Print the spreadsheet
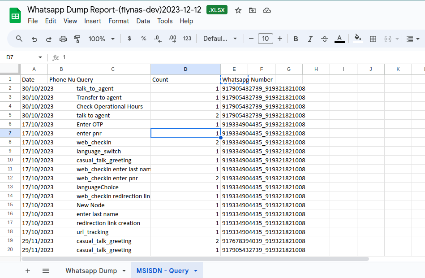425x278 pixels. tap(63, 39)
